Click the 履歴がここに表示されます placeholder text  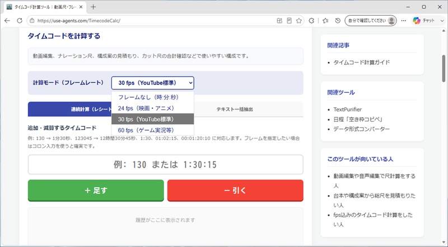165,220
